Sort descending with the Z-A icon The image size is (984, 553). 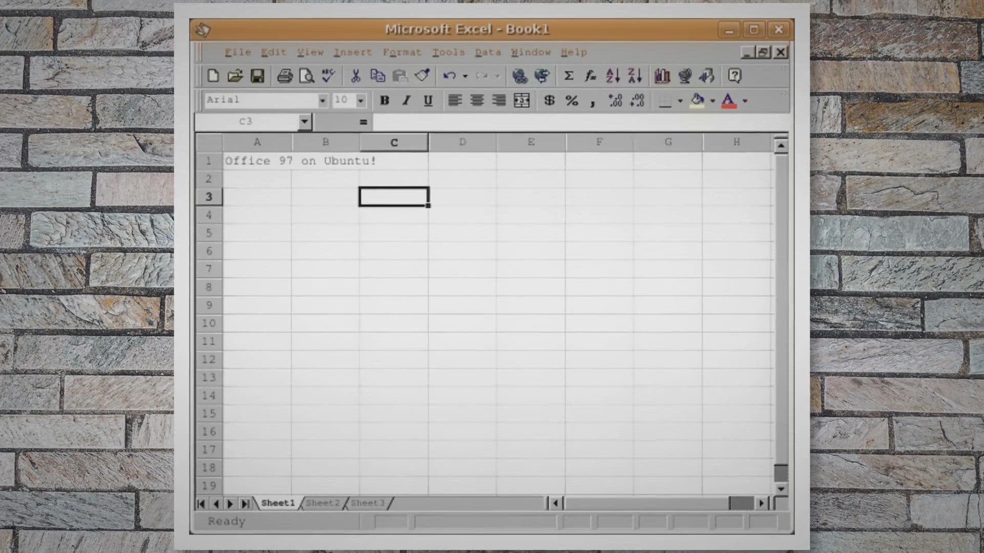(635, 76)
